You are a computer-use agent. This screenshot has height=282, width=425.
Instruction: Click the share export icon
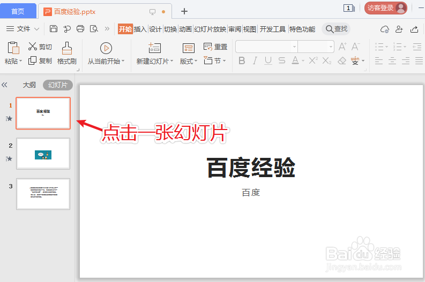click(414, 29)
